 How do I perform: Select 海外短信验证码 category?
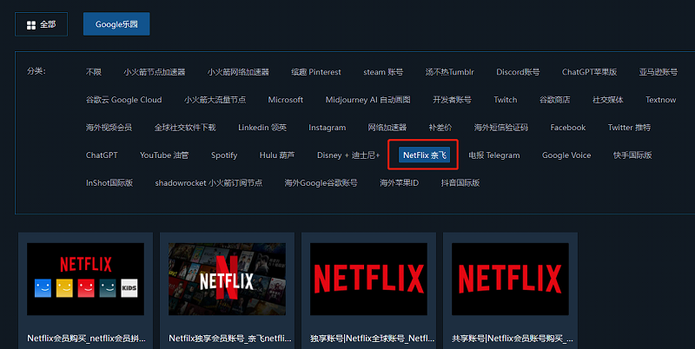click(x=501, y=128)
